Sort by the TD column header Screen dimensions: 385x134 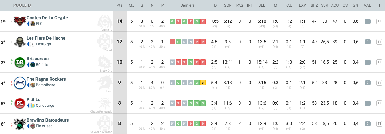214,5
